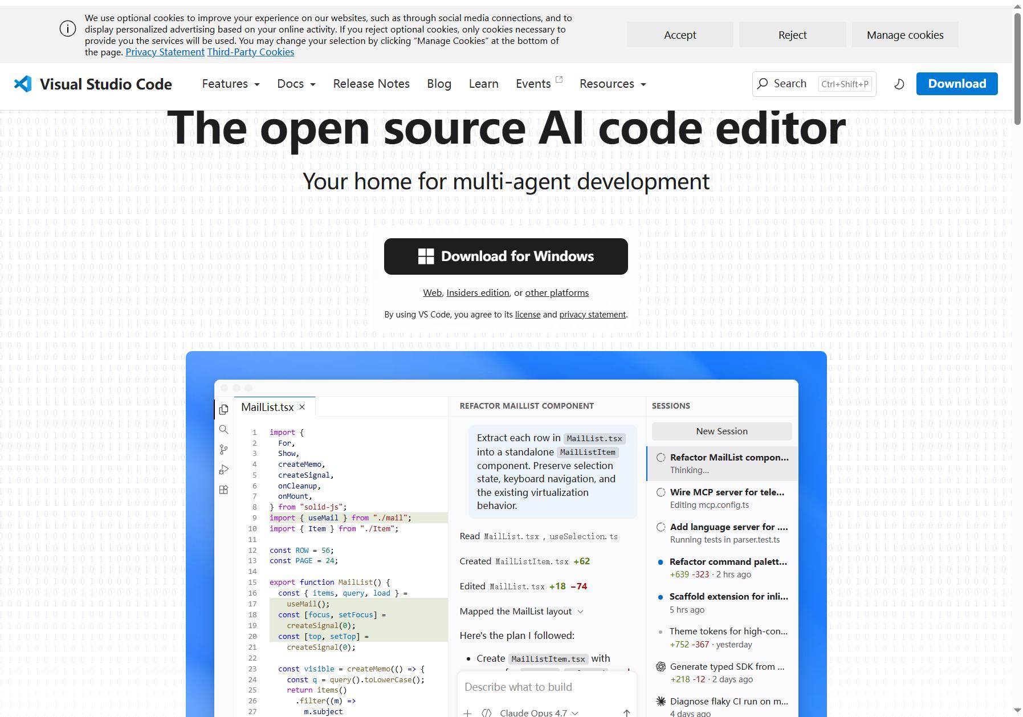Screen dimensions: 1023x717
Task: Open Insiders edition link
Action: coord(478,292)
